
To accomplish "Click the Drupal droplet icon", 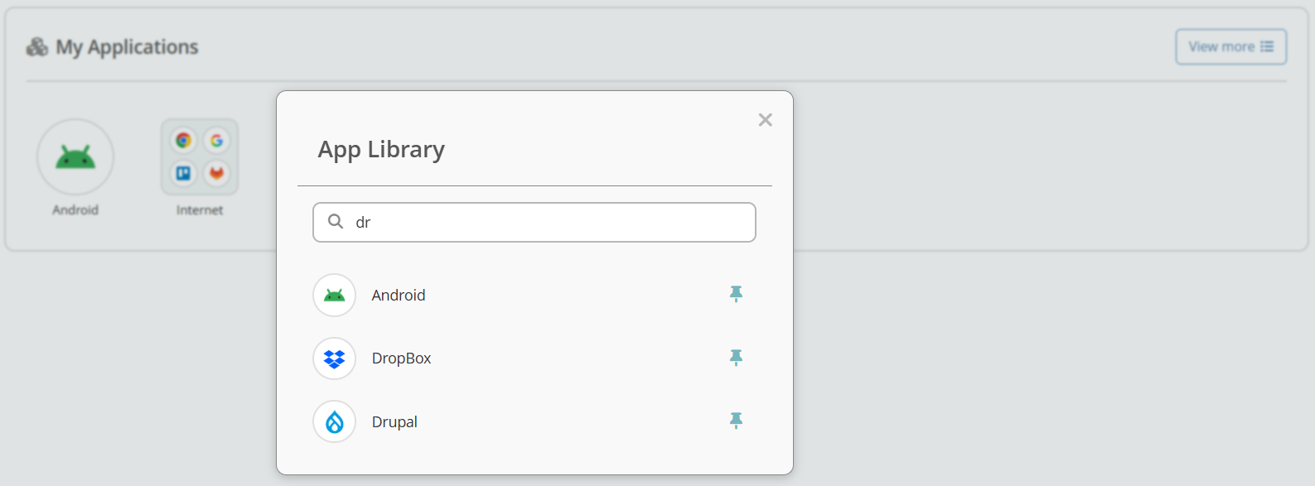I will click(334, 422).
